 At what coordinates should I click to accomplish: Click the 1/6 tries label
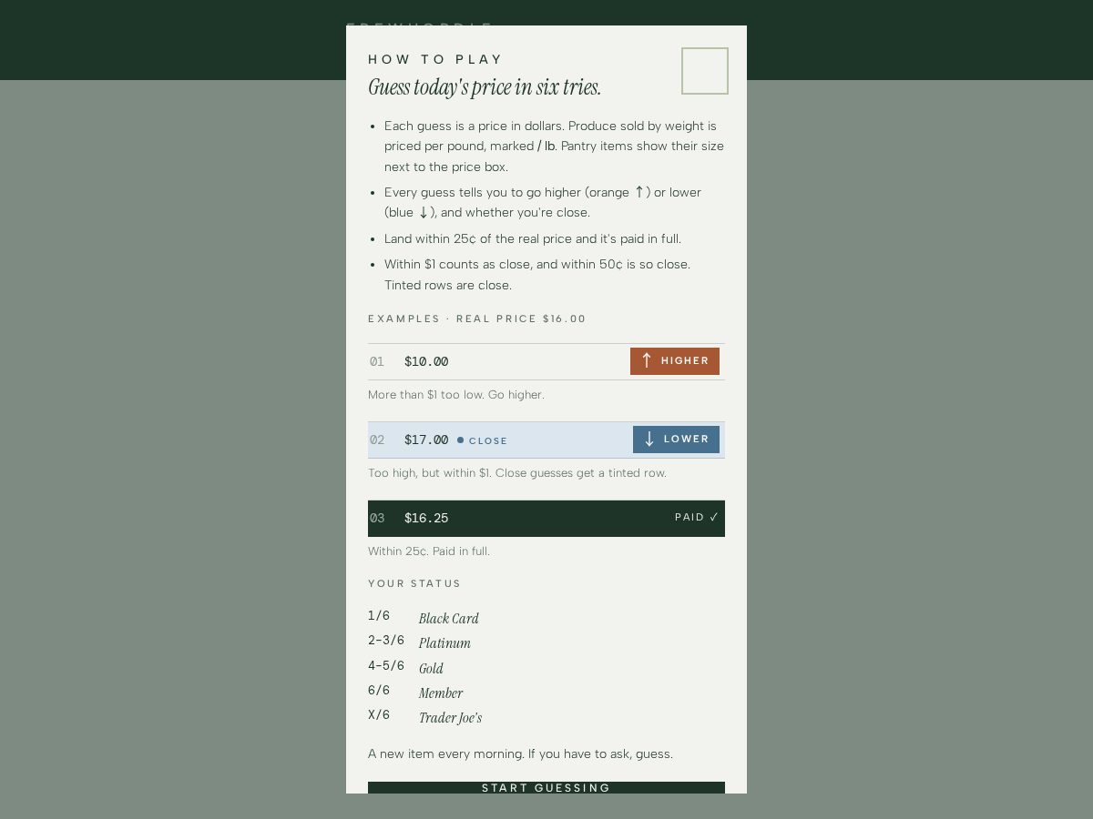tap(379, 616)
